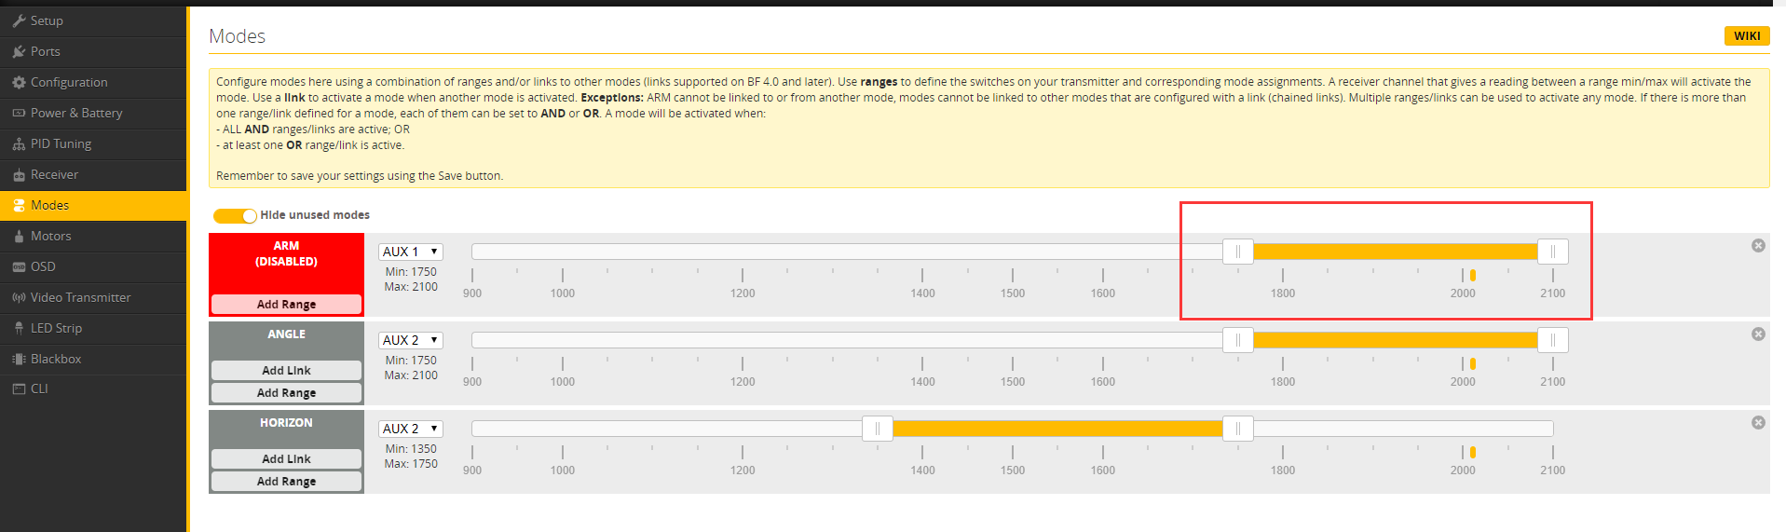Toggle the Hide unused modes switch
Viewport: 1786px width, 532px height.
235,215
